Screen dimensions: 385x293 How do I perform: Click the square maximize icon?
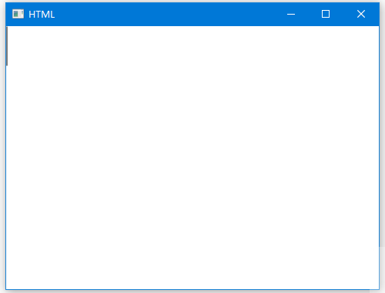[x=326, y=14]
